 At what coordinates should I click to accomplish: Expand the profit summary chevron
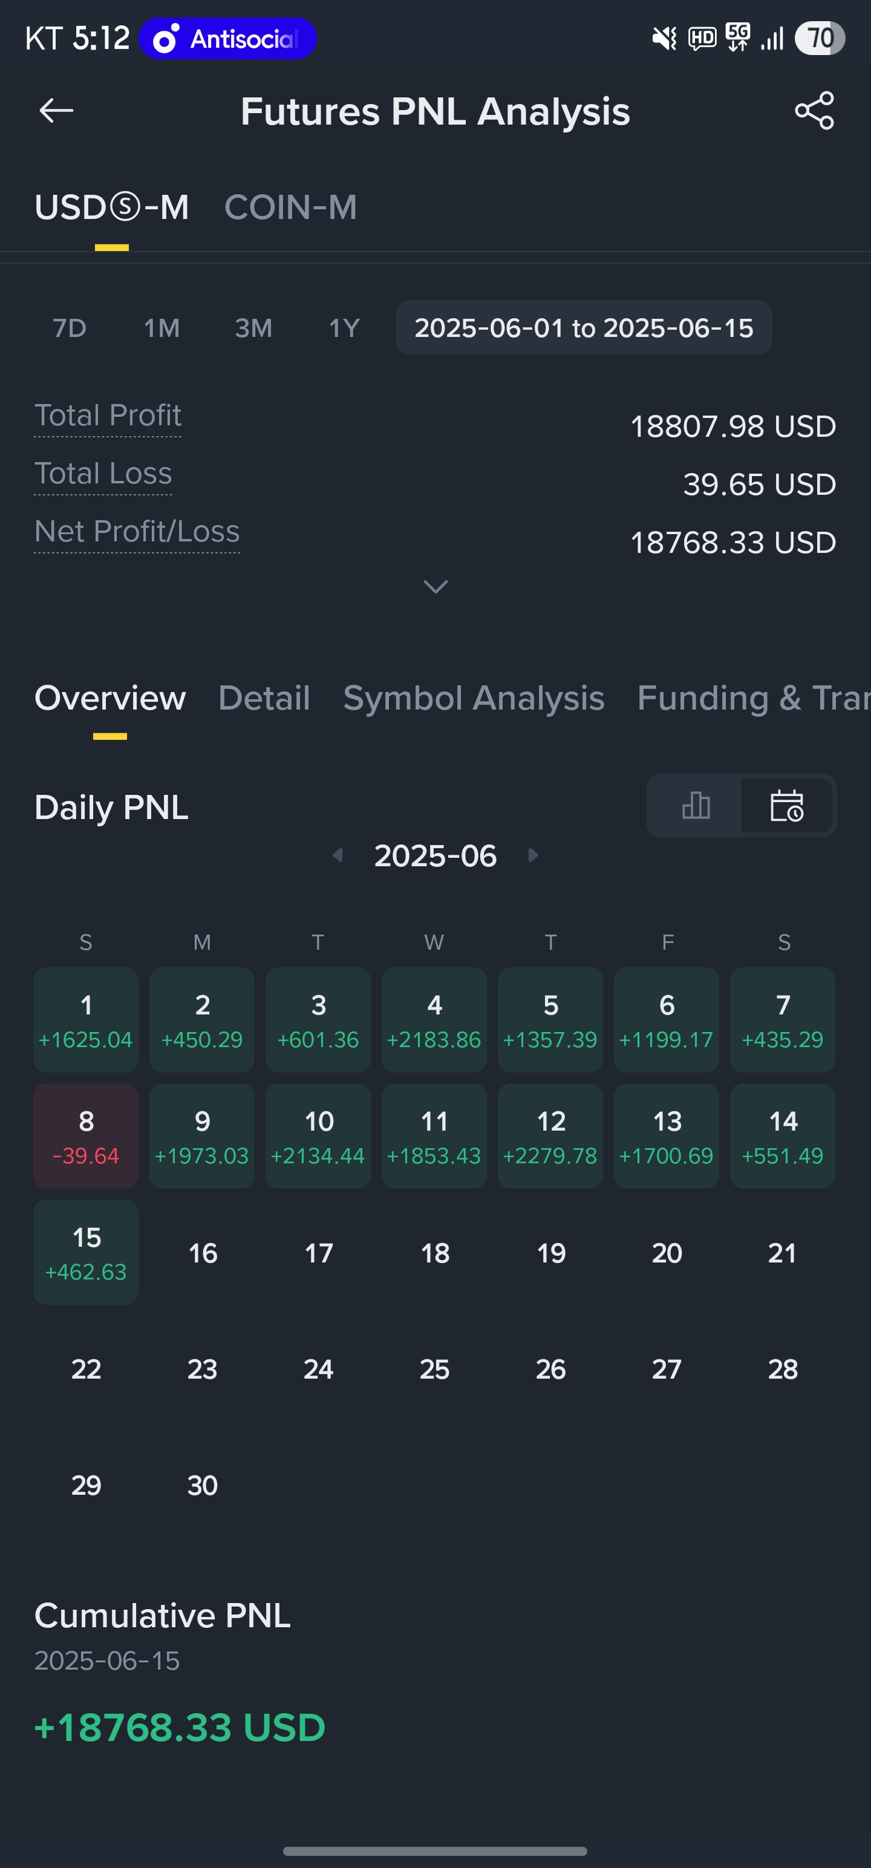coord(435,587)
